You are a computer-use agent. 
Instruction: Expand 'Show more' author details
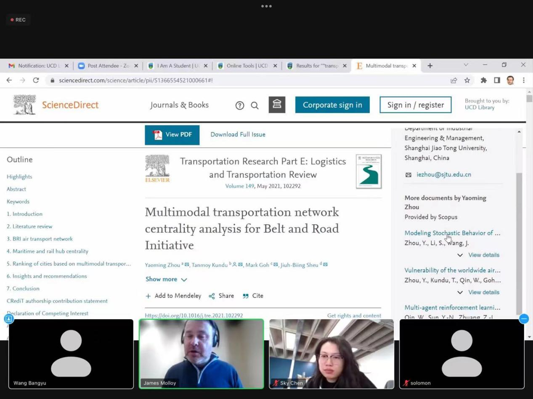click(166, 279)
